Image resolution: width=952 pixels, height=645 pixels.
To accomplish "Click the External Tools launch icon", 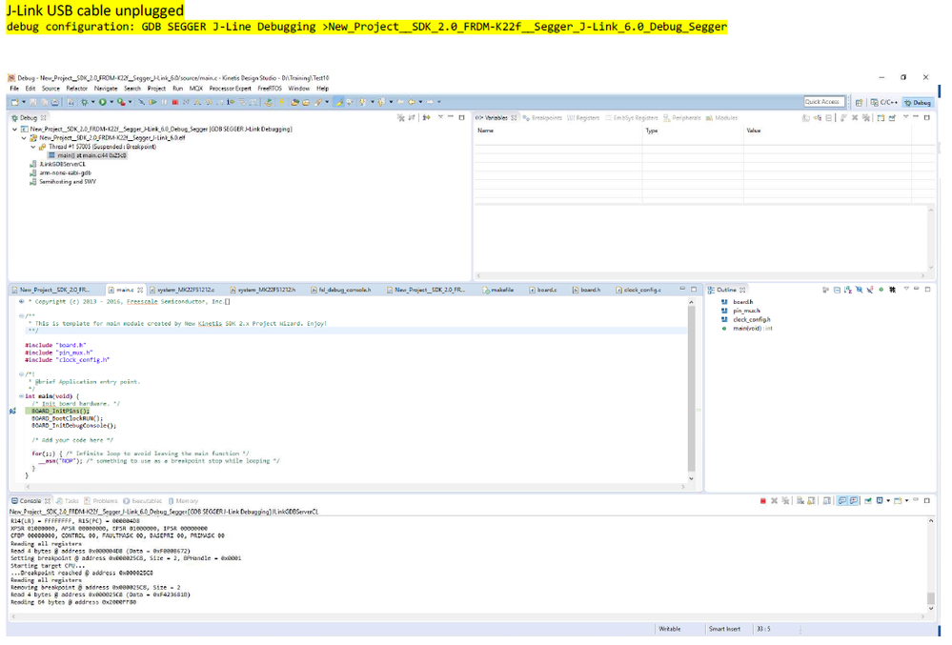I will click(x=121, y=102).
